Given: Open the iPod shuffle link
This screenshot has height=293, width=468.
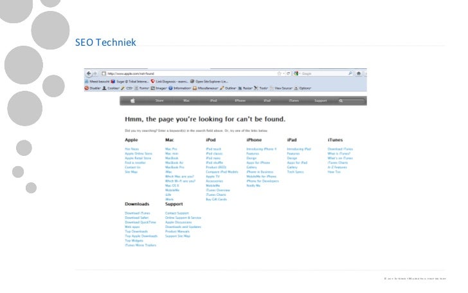Looking at the screenshot, I should pos(214,163).
